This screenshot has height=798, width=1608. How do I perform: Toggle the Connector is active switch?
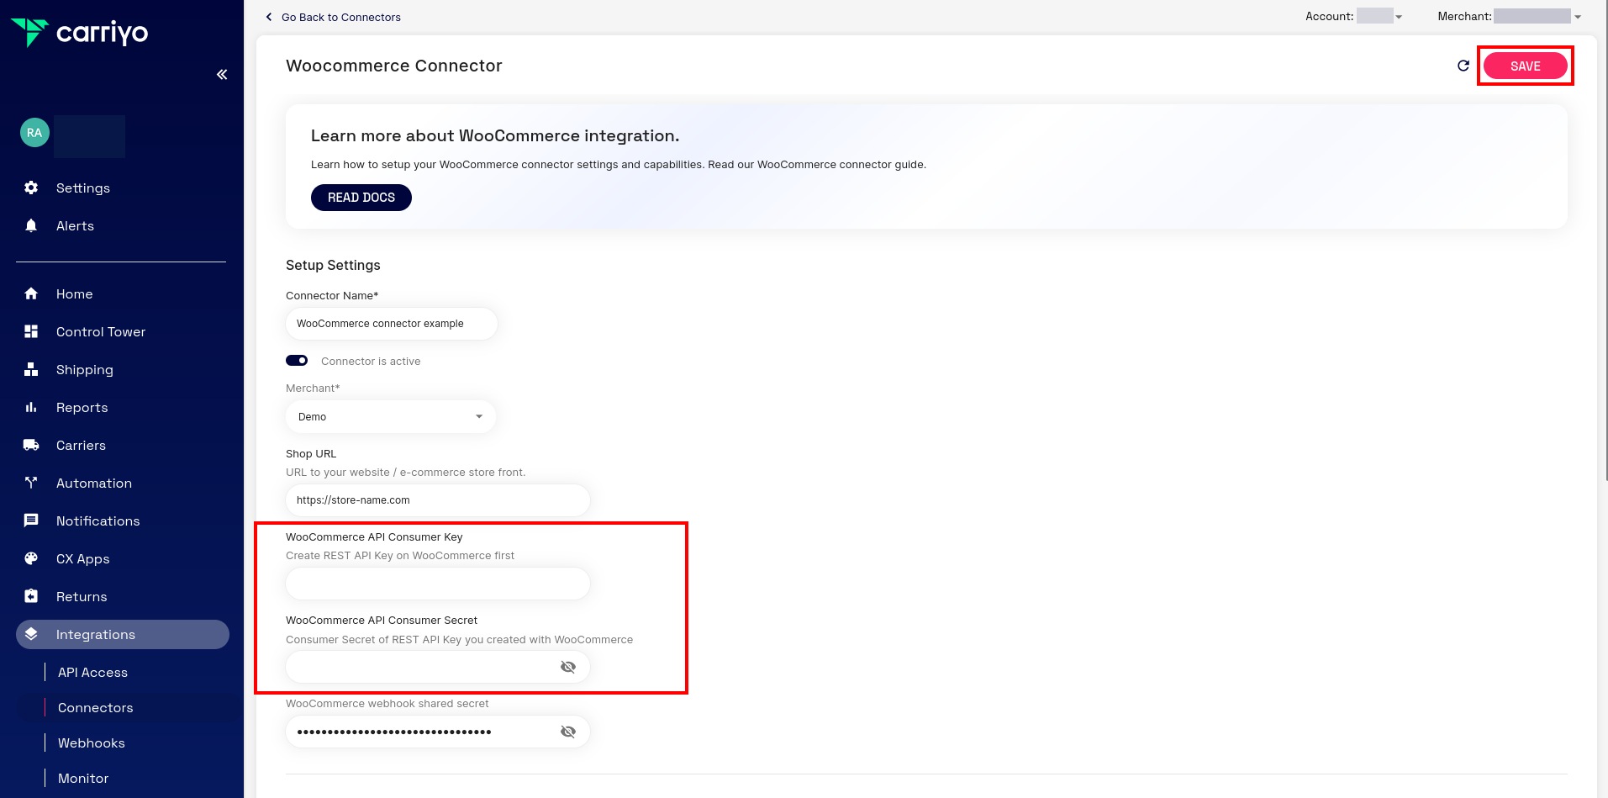click(297, 361)
